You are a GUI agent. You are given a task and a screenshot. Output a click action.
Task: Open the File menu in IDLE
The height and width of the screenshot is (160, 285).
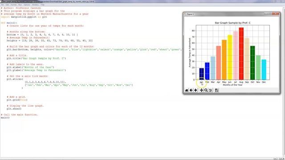pos(2,5)
